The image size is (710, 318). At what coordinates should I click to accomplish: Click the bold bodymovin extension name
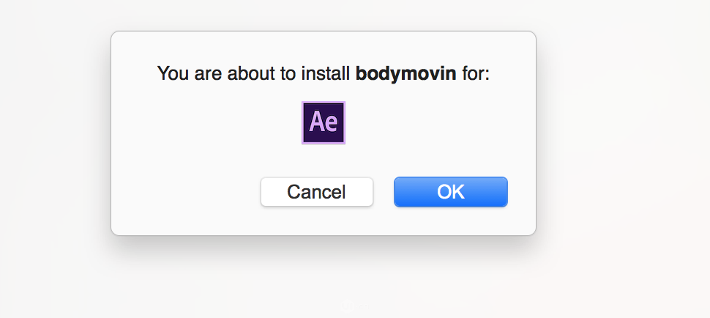coord(406,73)
